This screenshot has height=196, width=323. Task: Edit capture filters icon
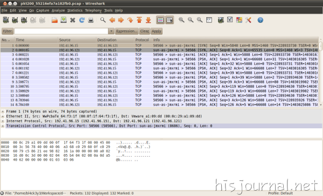click(221, 20)
